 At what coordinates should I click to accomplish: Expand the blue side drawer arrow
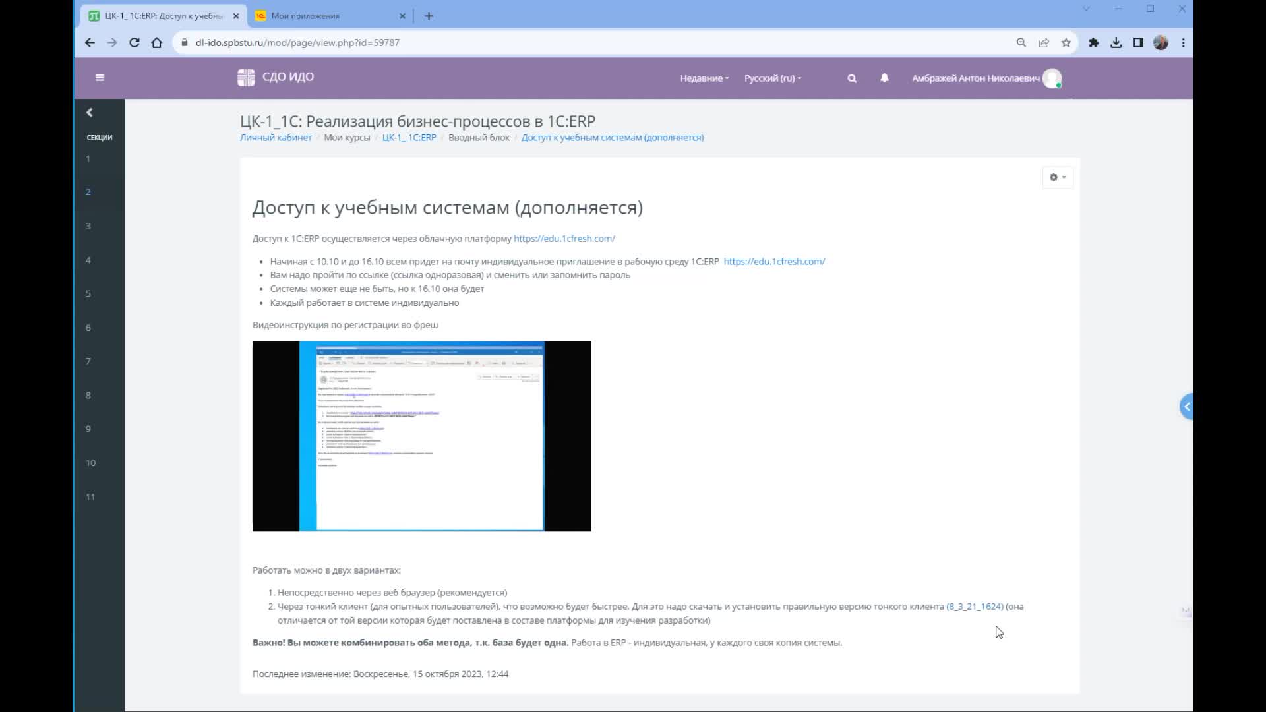coord(1186,407)
